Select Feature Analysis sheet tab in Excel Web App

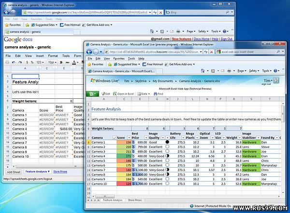(x=113, y=200)
